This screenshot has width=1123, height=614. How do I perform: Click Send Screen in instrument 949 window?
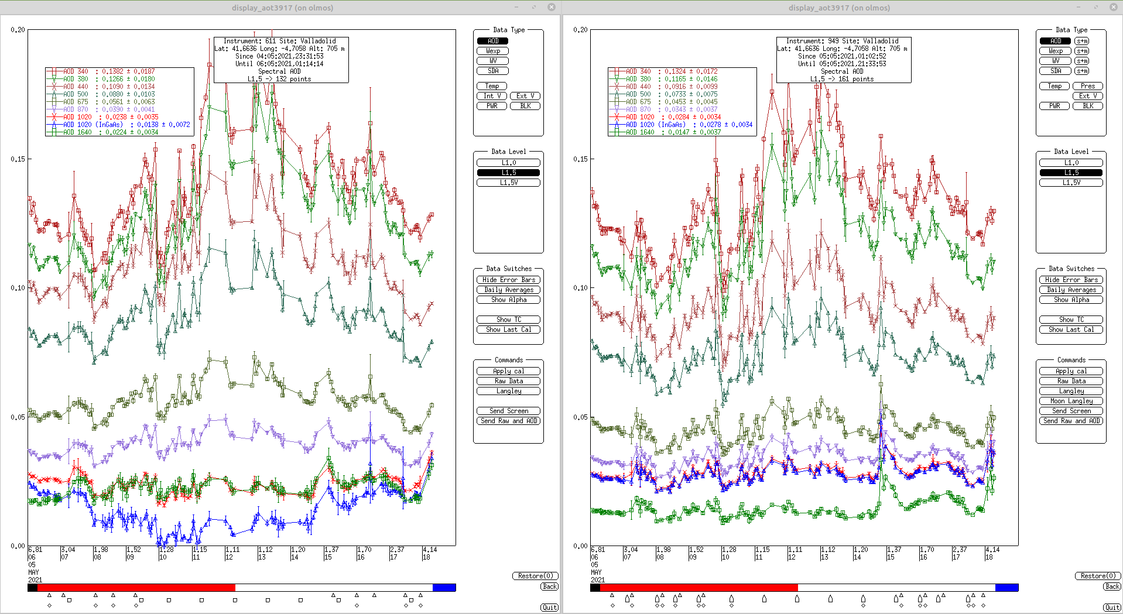pos(1071,411)
